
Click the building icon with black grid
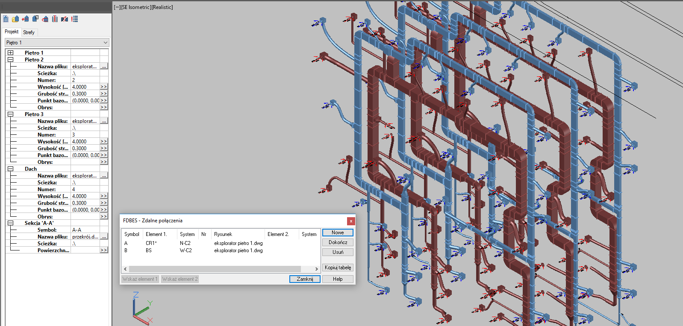point(35,19)
